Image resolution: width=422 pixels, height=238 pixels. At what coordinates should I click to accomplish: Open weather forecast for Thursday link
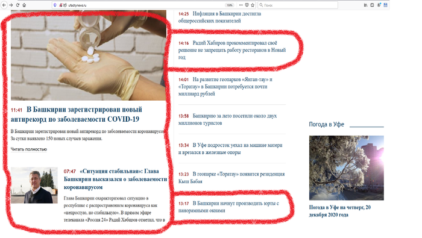click(340, 211)
